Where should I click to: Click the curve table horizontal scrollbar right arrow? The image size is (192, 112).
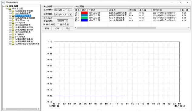pyautogui.click(x=189, y=28)
